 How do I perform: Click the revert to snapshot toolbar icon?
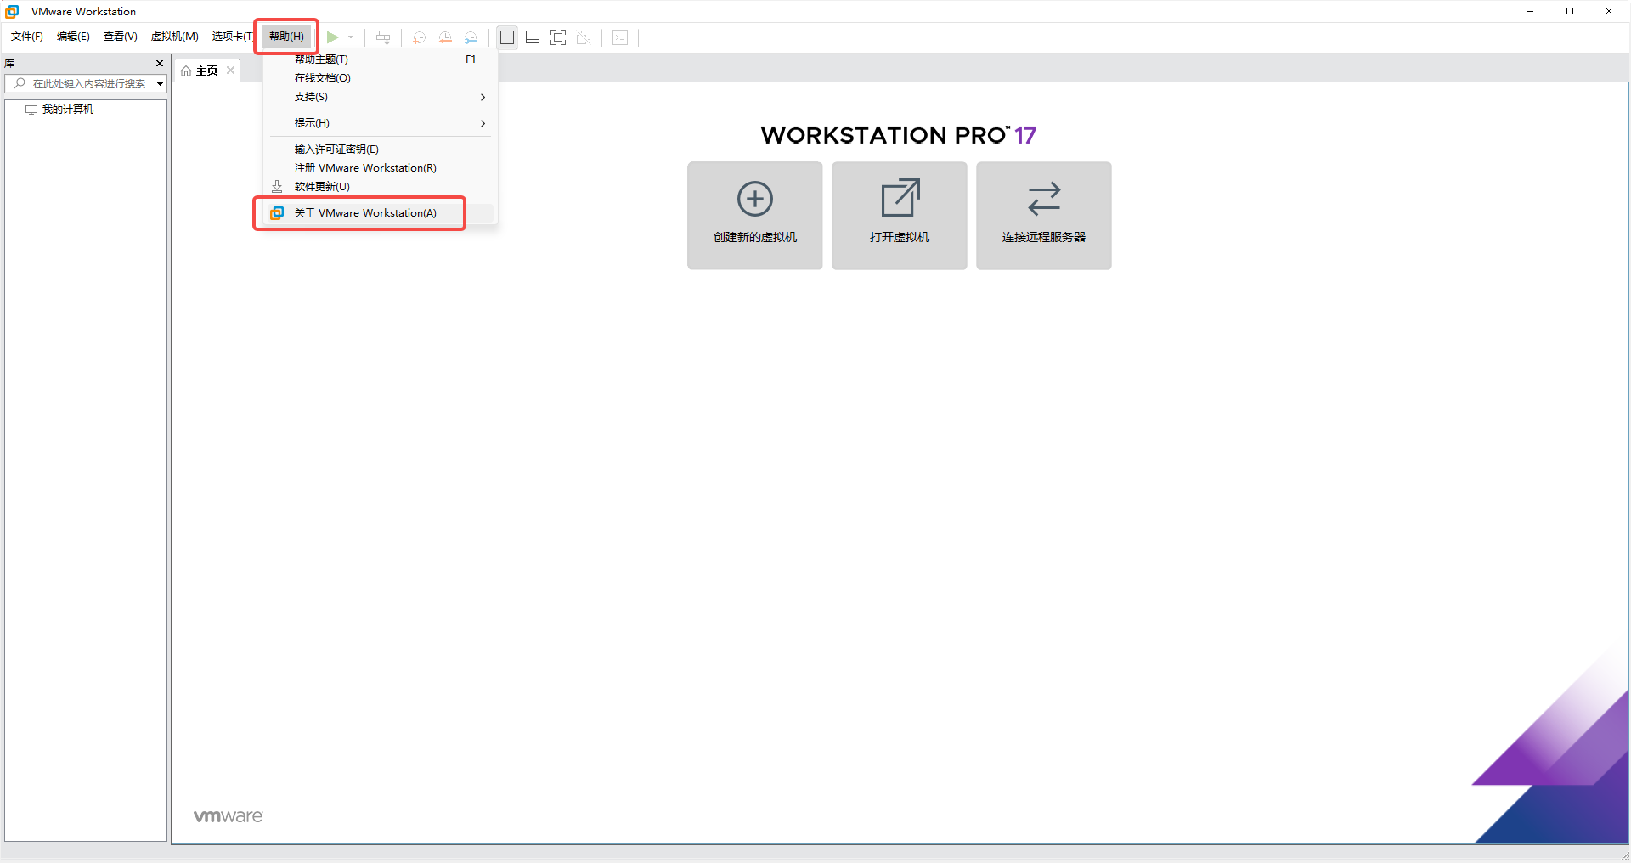(x=445, y=37)
